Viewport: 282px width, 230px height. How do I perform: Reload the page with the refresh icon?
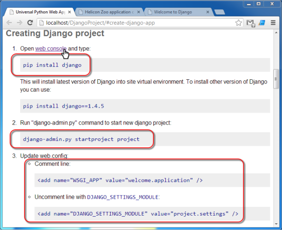coord(30,23)
